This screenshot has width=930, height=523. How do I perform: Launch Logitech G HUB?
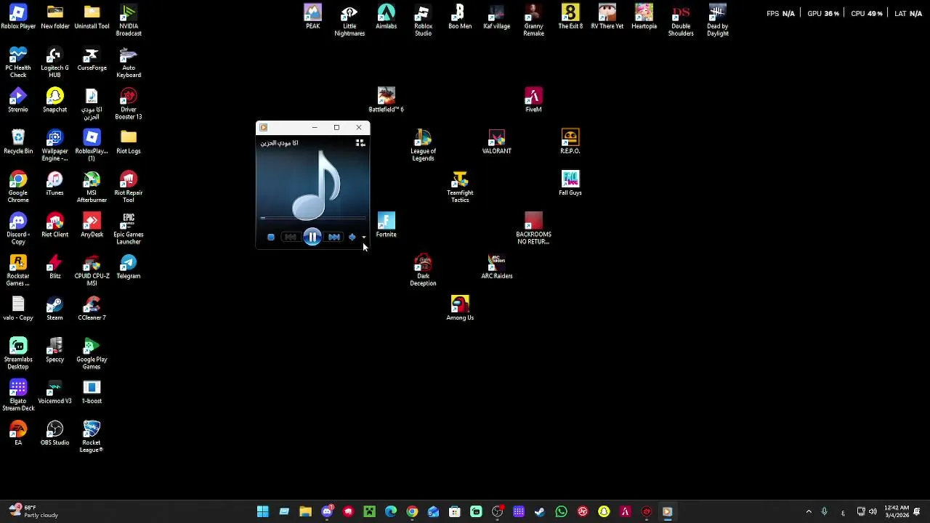(x=55, y=62)
